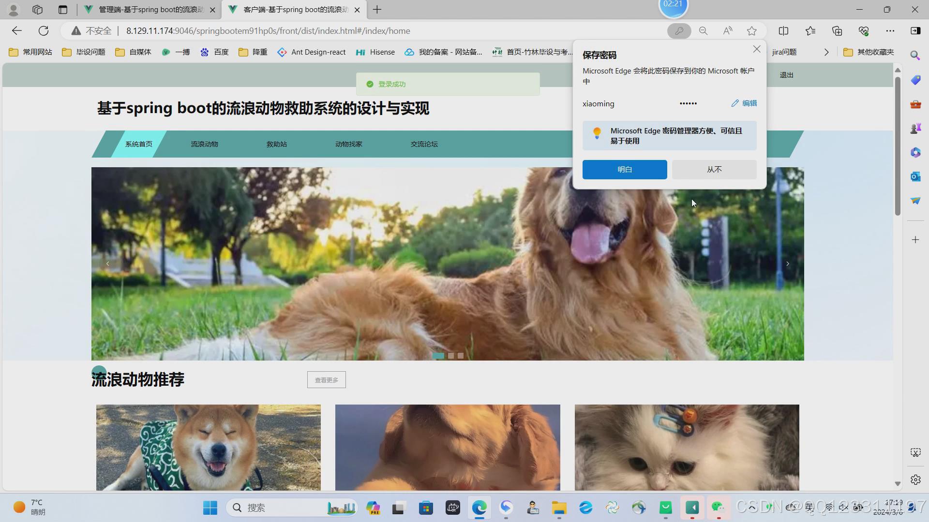The height and width of the screenshot is (522, 929).
Task: Open the Shopping tag icon in sidebar
Action: pos(915,80)
